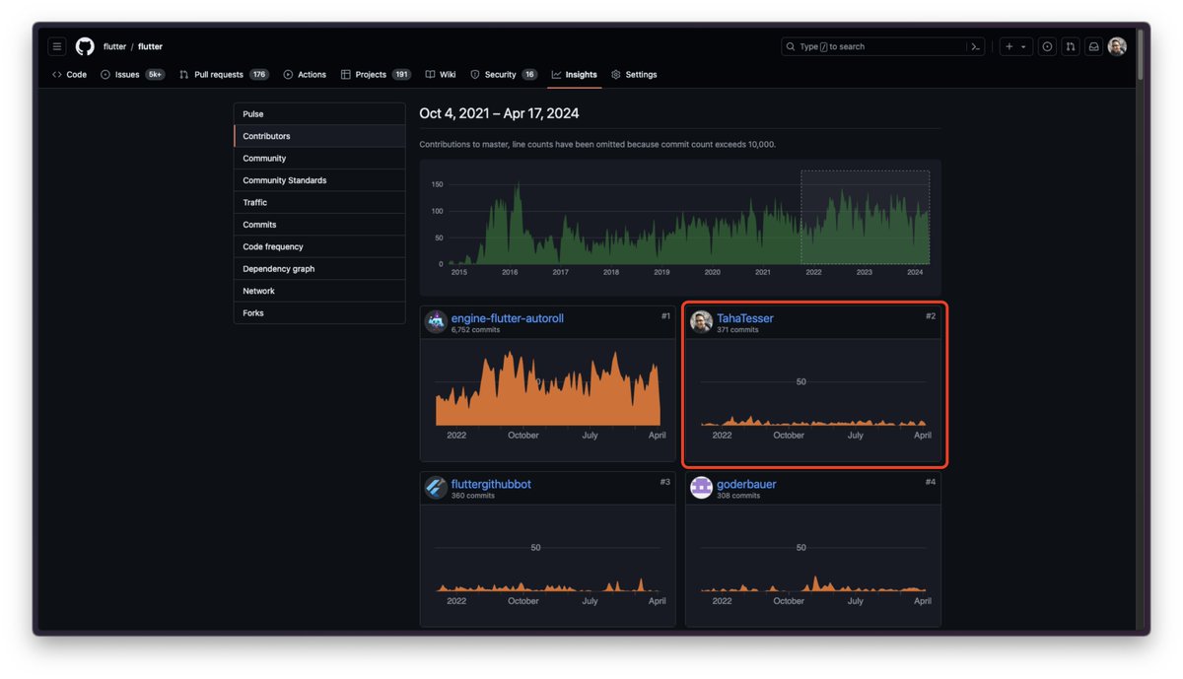Expand the create new plus dropdown
Viewport: 1183px width, 679px height.
click(x=1015, y=46)
